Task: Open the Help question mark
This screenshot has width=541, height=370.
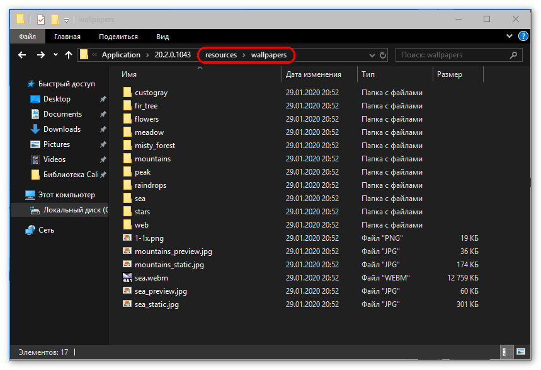Action: click(x=522, y=37)
